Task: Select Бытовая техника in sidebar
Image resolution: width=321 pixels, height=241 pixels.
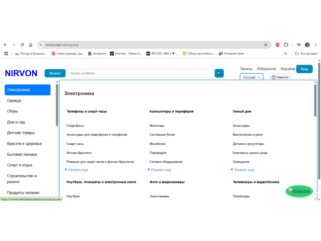Action: (x=22, y=154)
